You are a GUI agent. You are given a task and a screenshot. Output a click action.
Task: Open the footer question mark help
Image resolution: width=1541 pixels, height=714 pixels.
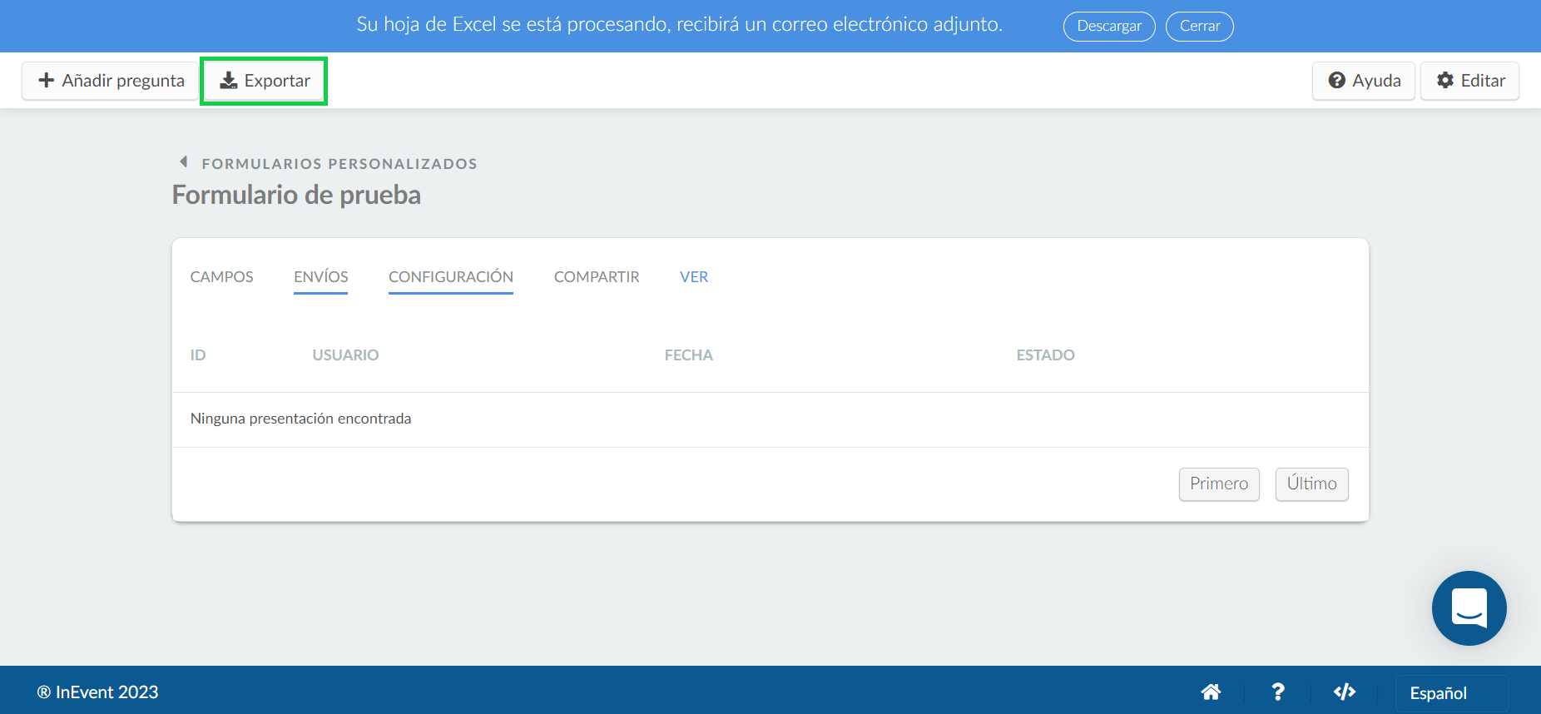point(1278,692)
